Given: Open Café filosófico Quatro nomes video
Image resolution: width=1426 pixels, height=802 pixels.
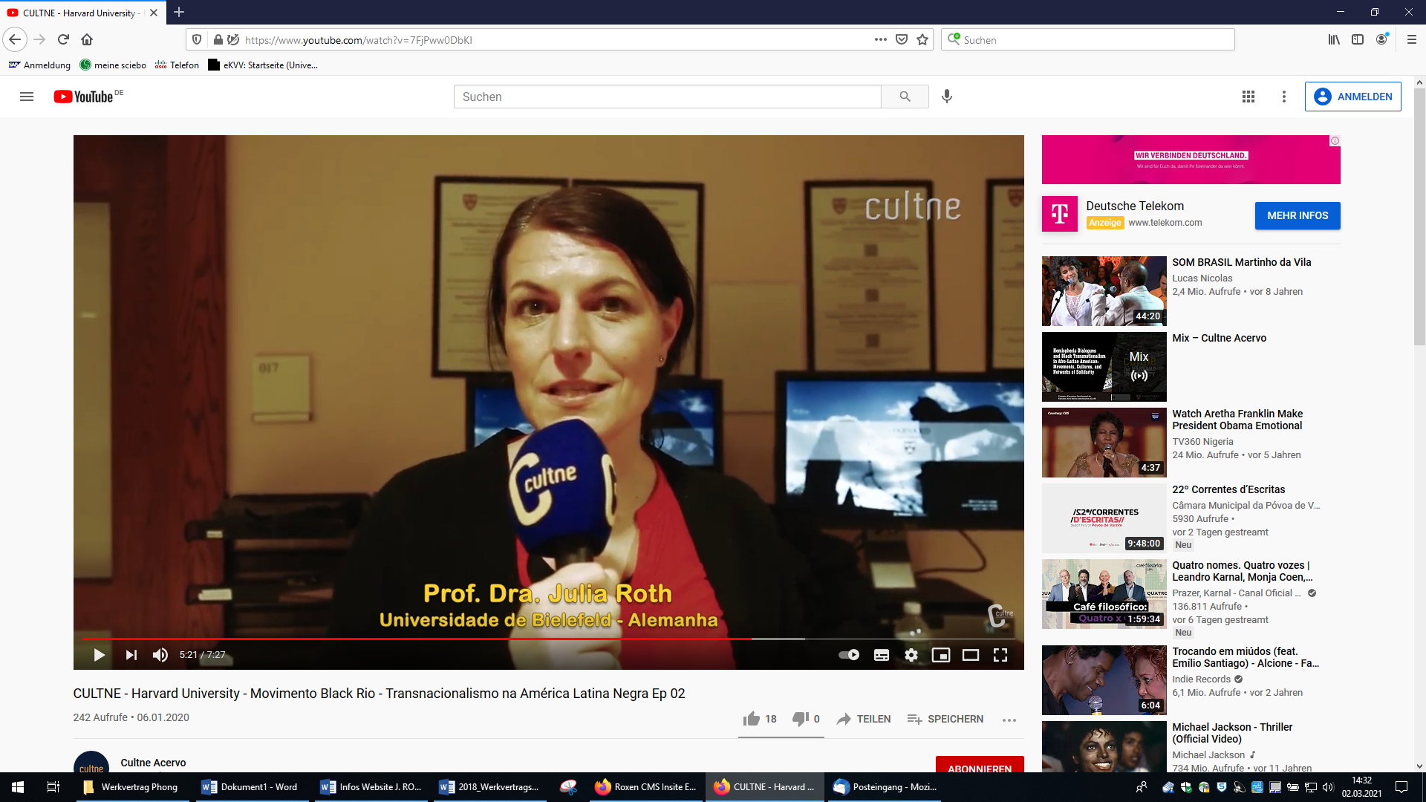Looking at the screenshot, I should coord(1104,594).
